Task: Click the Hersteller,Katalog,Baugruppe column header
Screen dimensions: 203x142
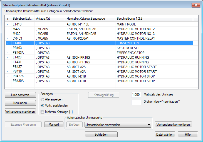Action: pos(90,19)
